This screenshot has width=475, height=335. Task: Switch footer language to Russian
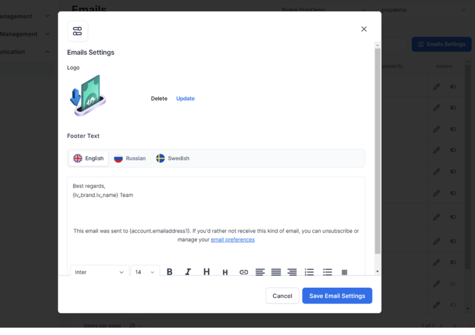[130, 158]
